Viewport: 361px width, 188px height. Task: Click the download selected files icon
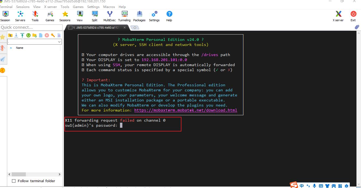[x=16, y=35]
